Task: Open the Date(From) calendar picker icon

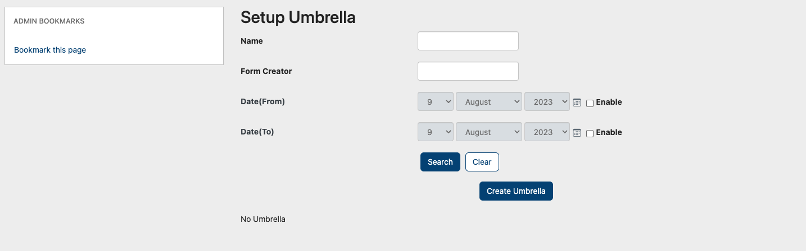Action: click(577, 103)
